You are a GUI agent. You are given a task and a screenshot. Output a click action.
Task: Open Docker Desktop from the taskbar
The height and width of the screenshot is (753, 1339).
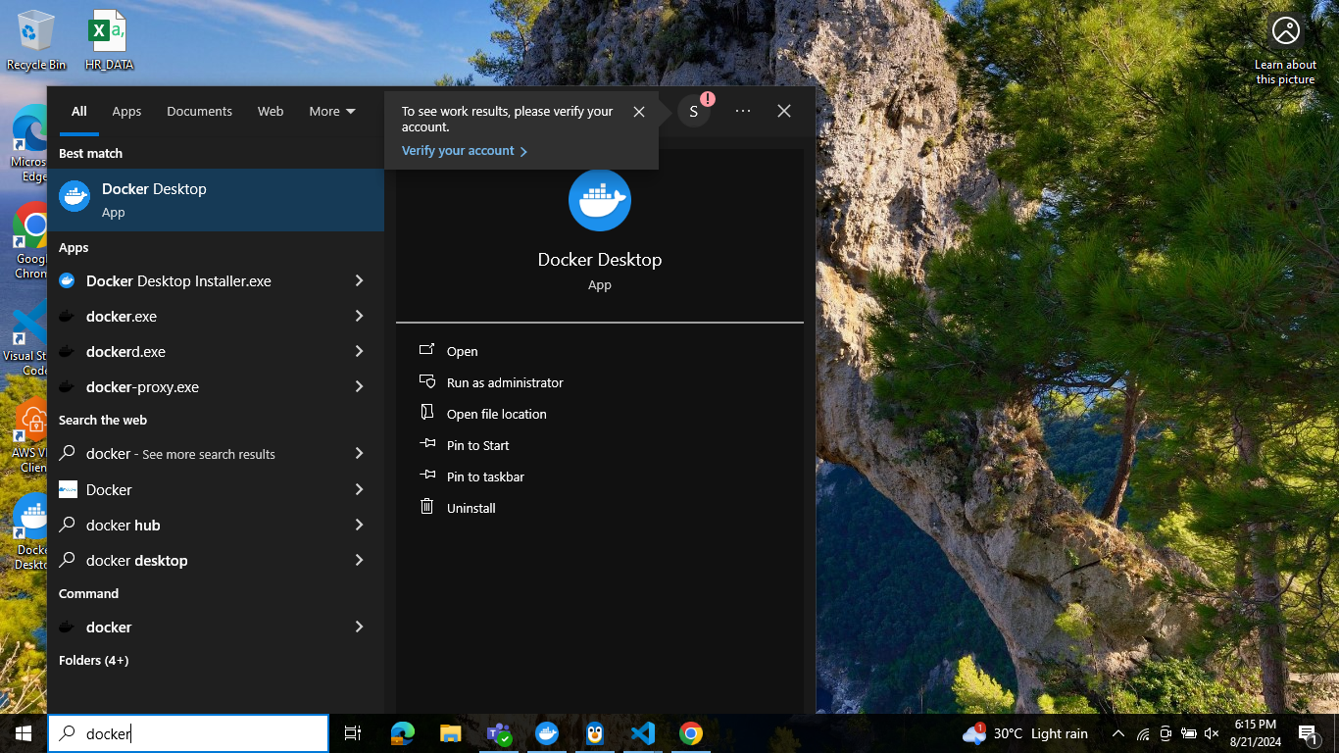tap(547, 733)
